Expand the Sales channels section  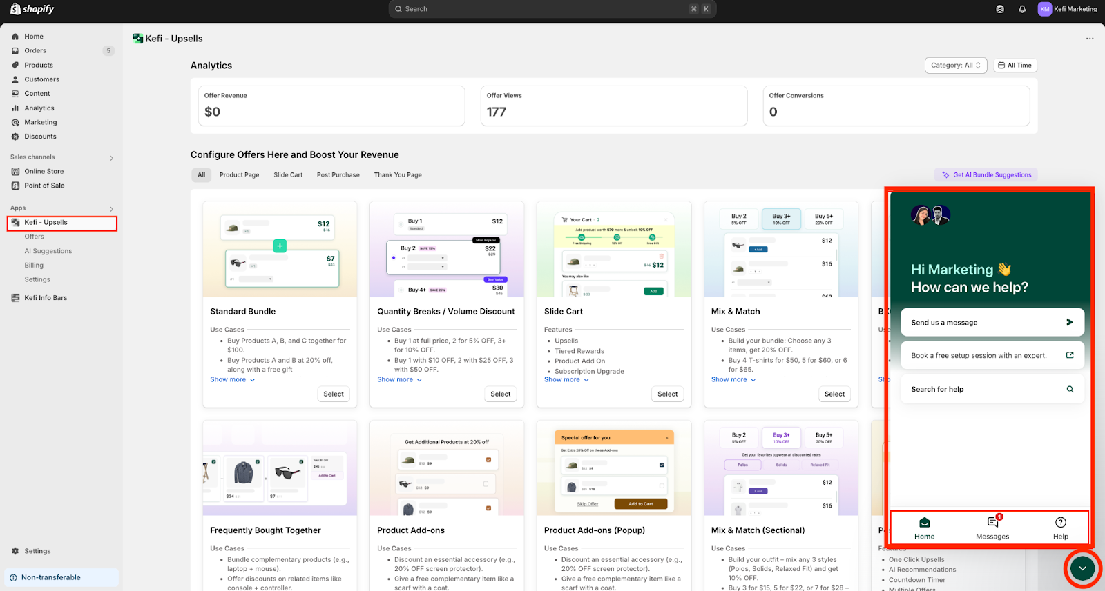[x=111, y=158]
